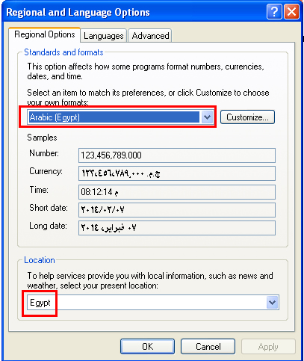This screenshot has width=304, height=361.
Task: Close the Regional and Language Options dialog
Action: (291, 12)
